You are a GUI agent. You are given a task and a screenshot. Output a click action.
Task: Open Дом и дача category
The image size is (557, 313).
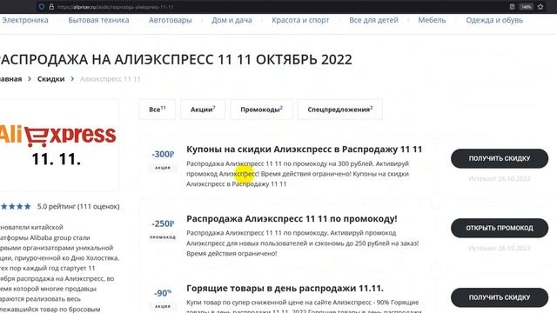pos(232,20)
